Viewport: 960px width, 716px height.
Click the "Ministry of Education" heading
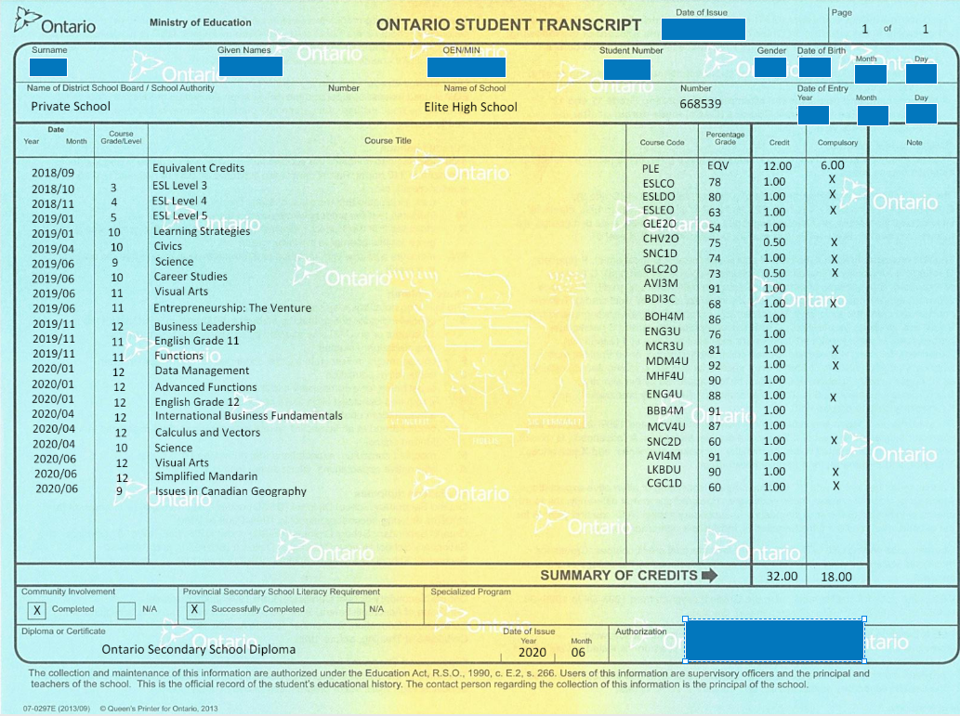pos(200,22)
